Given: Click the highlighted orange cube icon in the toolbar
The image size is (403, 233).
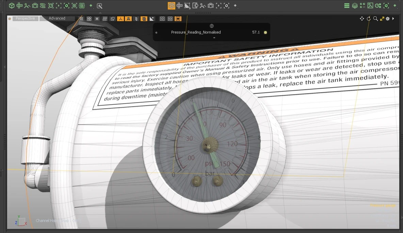Looking at the screenshot, I should [172, 5].
